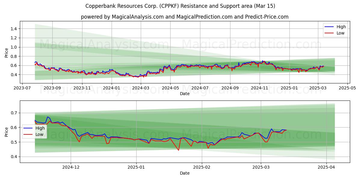Click the 2024-03 tick label on top chart

point(141,88)
